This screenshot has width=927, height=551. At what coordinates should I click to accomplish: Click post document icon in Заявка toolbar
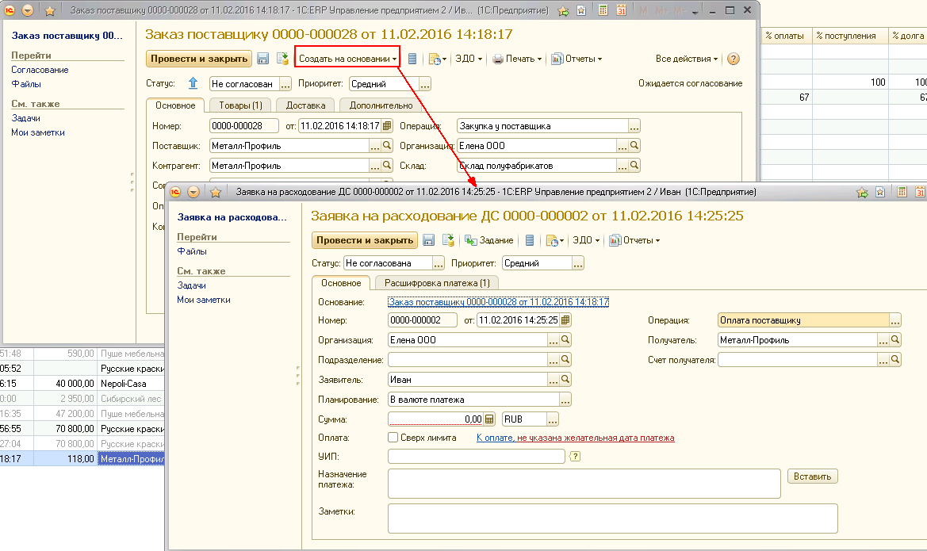[448, 240]
